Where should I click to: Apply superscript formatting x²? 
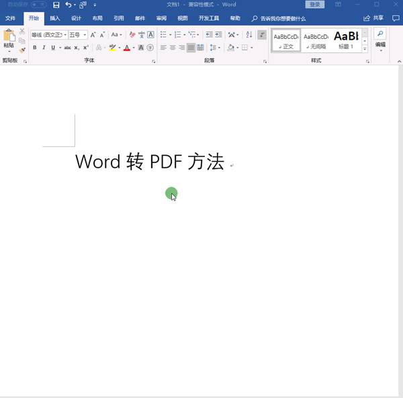pyautogui.click(x=86, y=48)
